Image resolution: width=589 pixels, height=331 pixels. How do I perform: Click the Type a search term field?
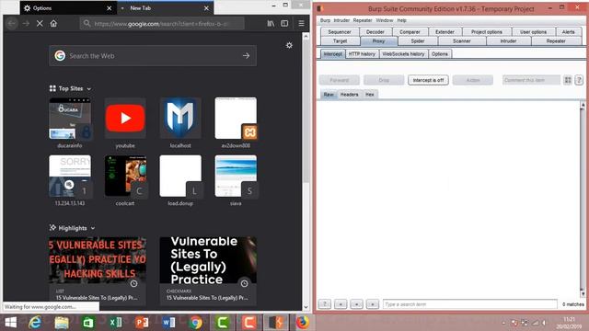pyautogui.click(x=470, y=304)
